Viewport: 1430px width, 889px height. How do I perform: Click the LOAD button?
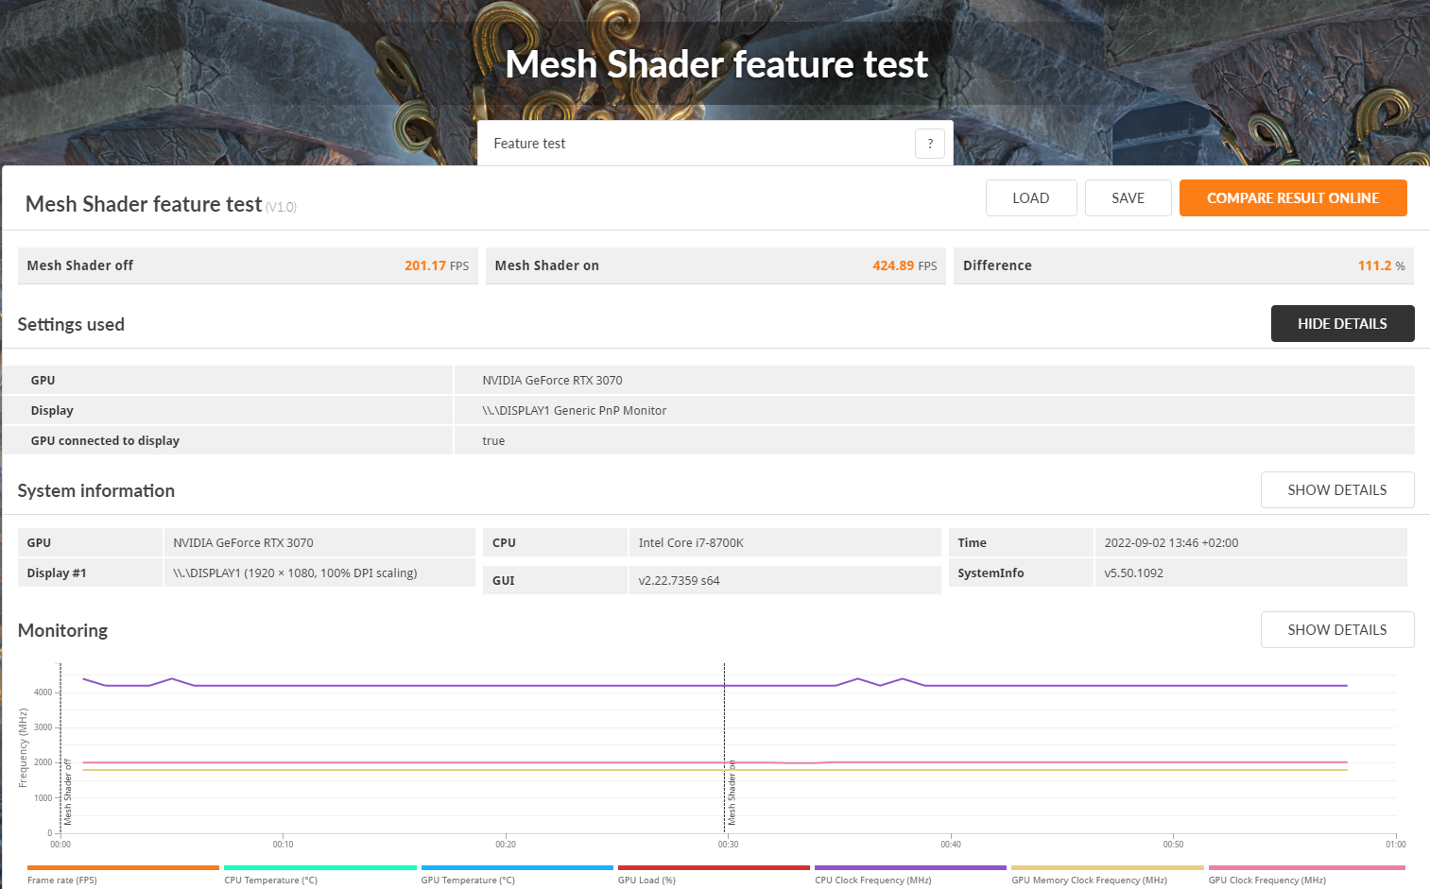(x=1031, y=198)
